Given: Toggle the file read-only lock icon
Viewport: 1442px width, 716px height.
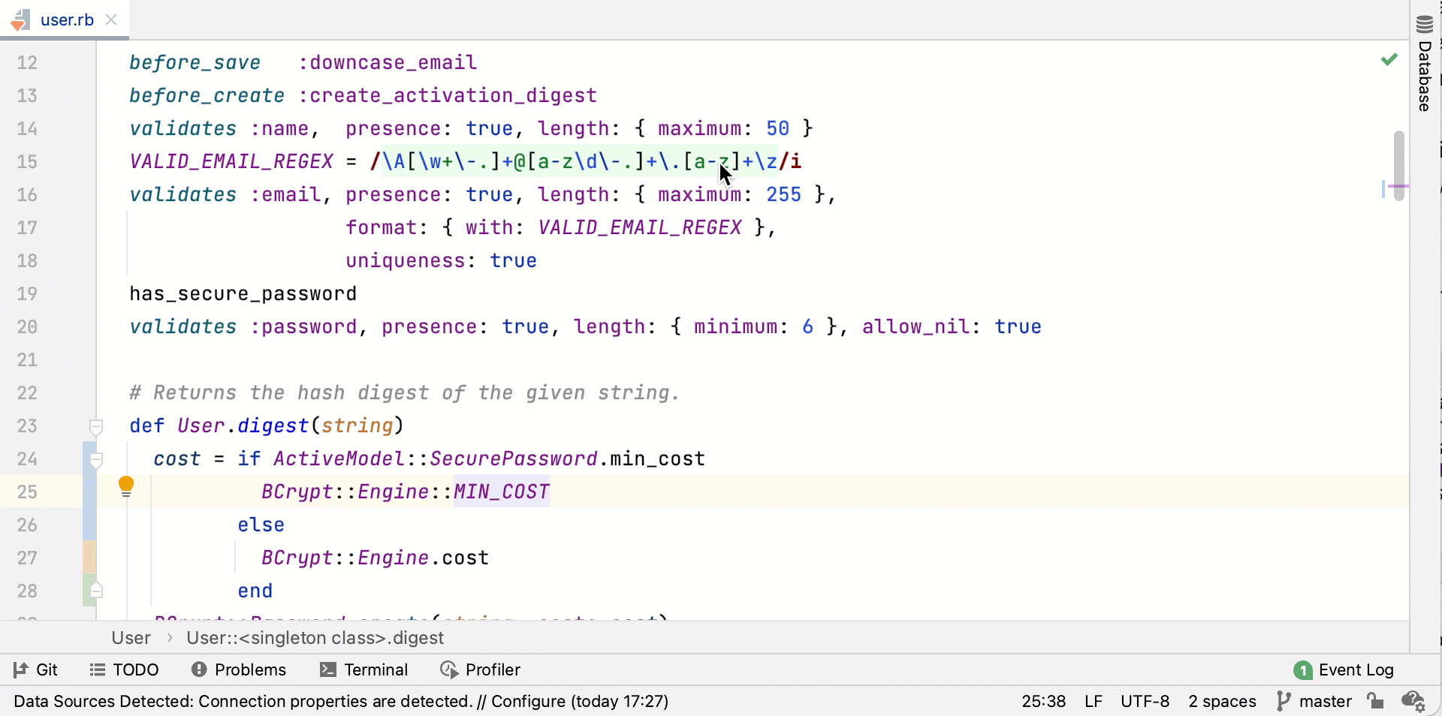Looking at the screenshot, I should [1376, 702].
